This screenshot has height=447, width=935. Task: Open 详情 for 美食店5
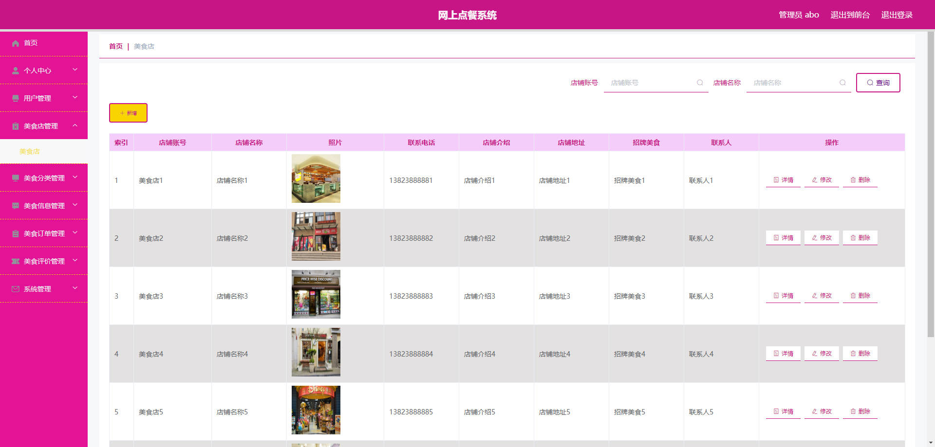click(783, 411)
